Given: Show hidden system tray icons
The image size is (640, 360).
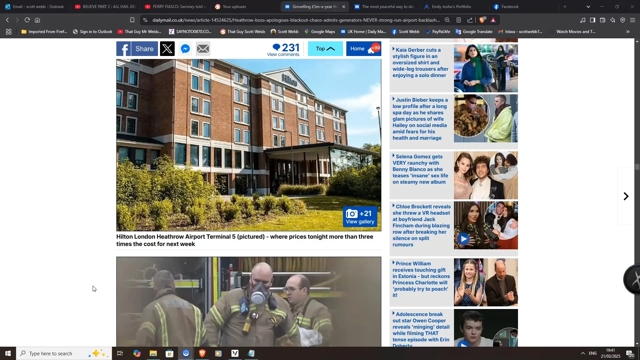Looking at the screenshot, I should tap(583, 353).
